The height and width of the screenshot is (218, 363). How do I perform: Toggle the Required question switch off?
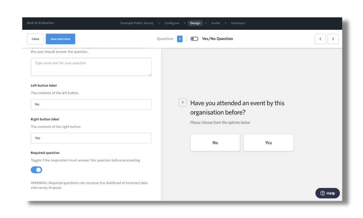[x=36, y=170]
